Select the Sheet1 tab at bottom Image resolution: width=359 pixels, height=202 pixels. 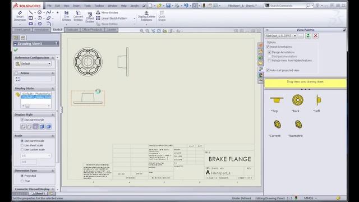[x=38, y=194]
